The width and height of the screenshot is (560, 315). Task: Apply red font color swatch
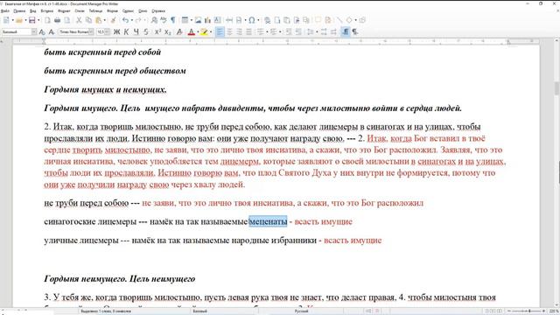[192, 32]
